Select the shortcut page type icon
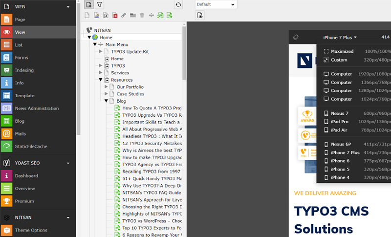 pos(106,16)
